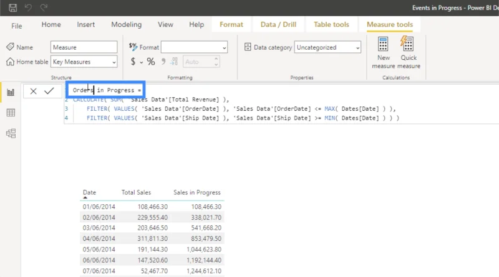
Task: Open the Help ribbon tab
Action: 196,24
